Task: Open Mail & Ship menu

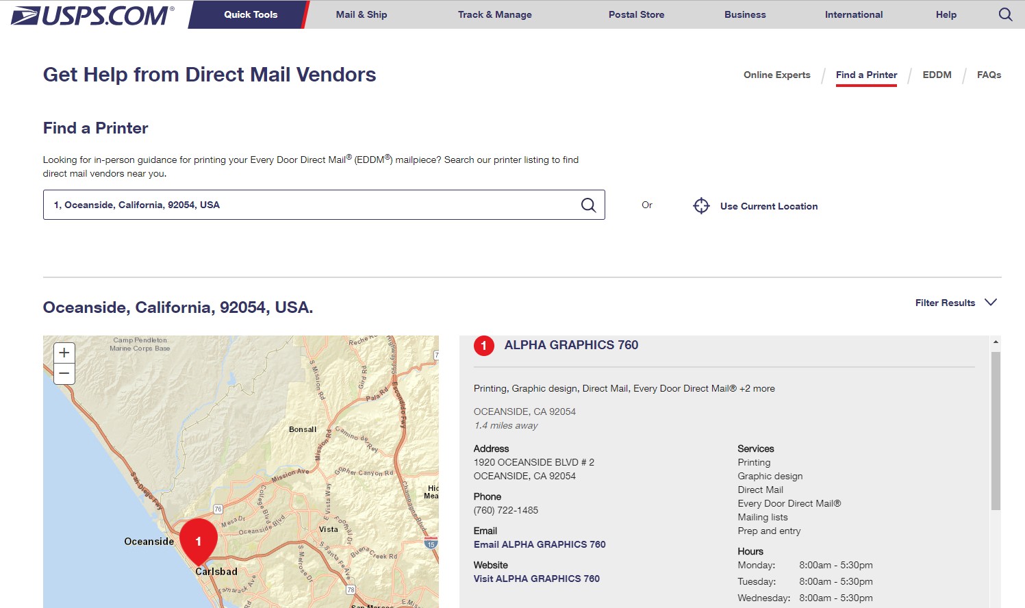Action: (x=362, y=14)
